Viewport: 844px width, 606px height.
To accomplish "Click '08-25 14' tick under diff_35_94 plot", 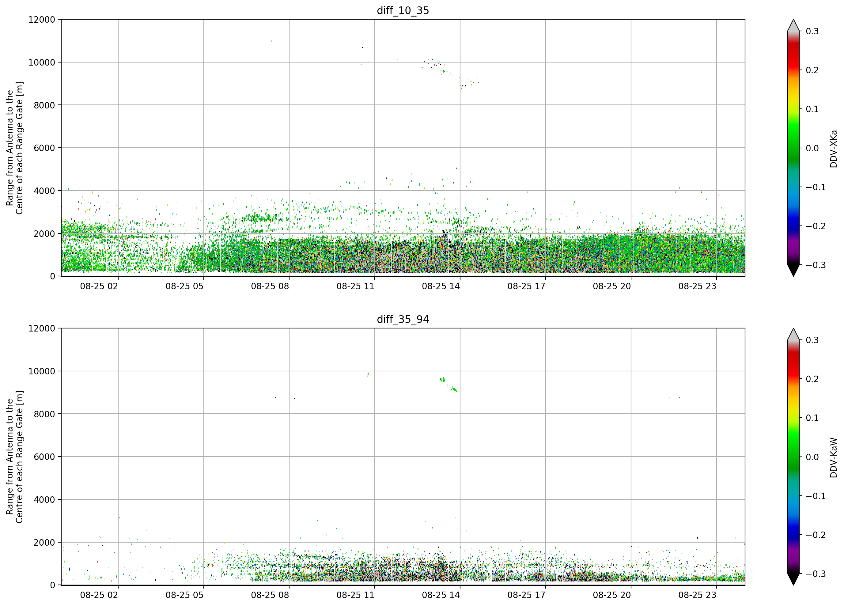I will (441, 595).
